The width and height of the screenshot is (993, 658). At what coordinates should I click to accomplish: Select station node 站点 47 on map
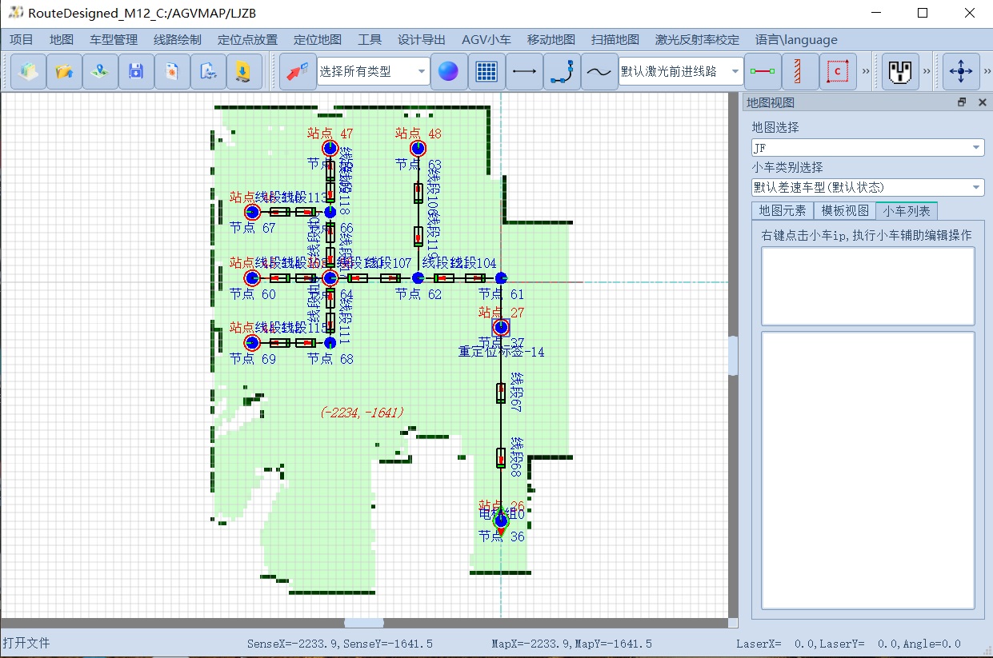pyautogui.click(x=330, y=149)
